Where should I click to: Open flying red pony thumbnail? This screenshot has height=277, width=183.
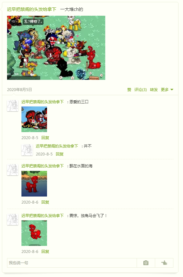pyautogui.click(x=34, y=233)
